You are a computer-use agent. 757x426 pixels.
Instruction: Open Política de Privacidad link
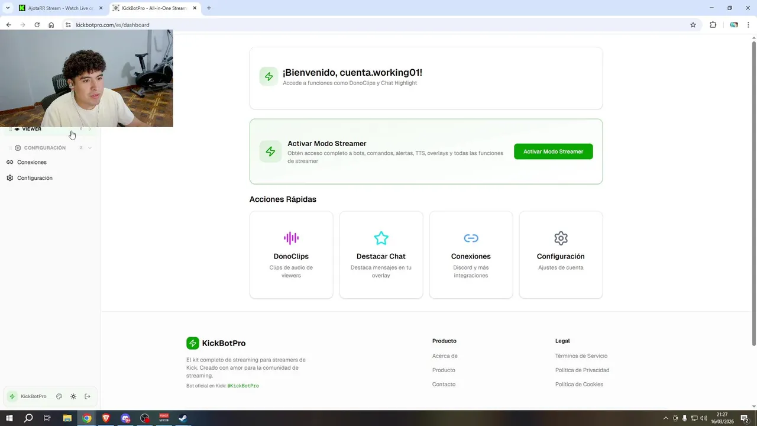pyautogui.click(x=582, y=370)
